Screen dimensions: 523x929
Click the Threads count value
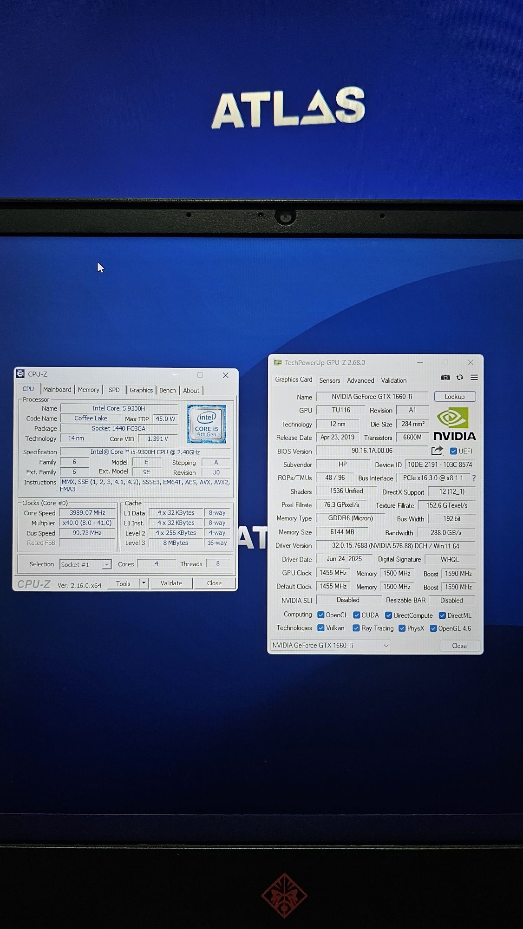click(x=218, y=564)
